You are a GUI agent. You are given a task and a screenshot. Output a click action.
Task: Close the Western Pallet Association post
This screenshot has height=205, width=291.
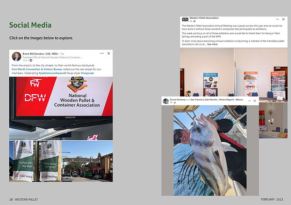point(283,19)
